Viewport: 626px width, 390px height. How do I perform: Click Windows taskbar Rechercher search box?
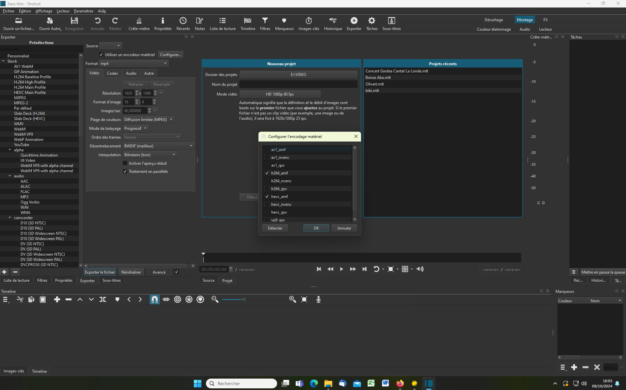click(242, 383)
